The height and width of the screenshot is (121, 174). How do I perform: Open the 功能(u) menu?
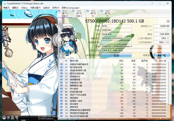[x=24, y=8]
